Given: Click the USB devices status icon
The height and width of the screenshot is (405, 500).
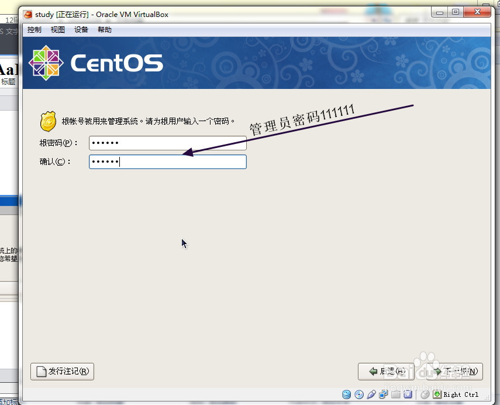Looking at the screenshot, I should (371, 395).
